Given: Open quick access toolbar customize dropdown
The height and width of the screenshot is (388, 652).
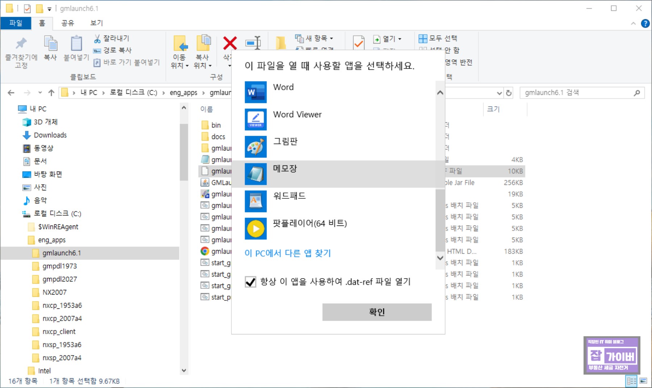Looking at the screenshot, I should 49,9.
